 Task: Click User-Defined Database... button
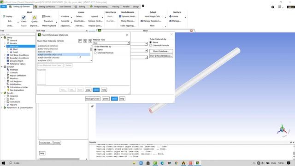pos(161,56)
